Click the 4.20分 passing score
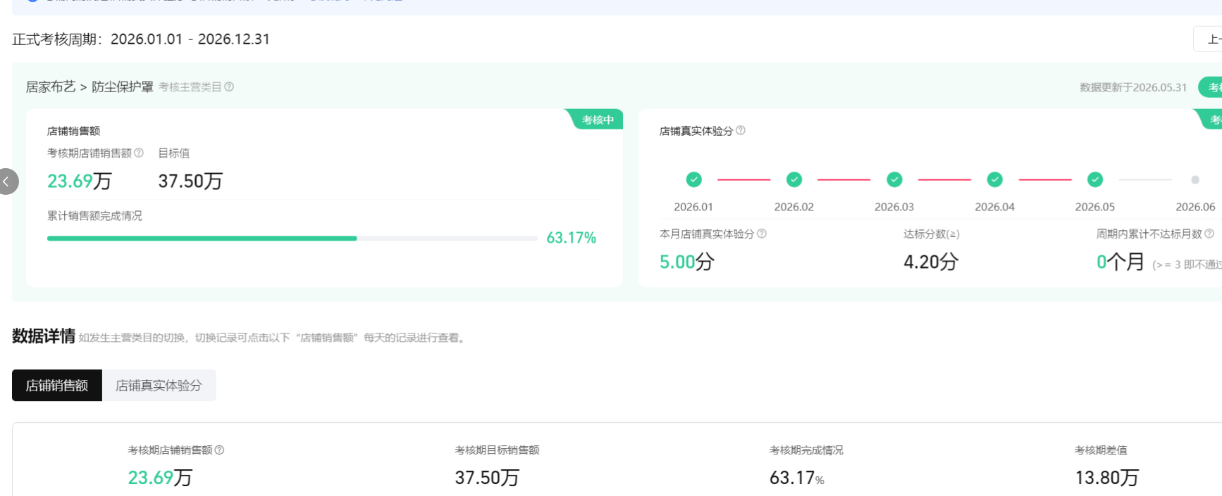 931,262
